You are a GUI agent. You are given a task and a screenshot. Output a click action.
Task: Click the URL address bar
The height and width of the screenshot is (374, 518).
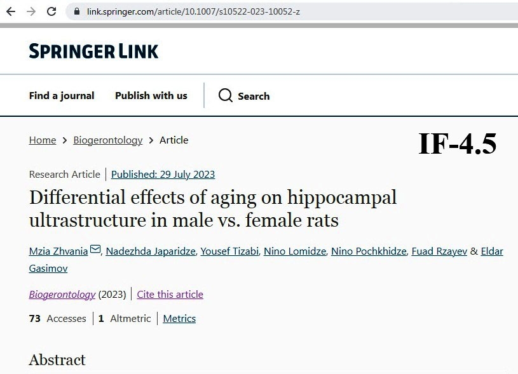click(292, 11)
